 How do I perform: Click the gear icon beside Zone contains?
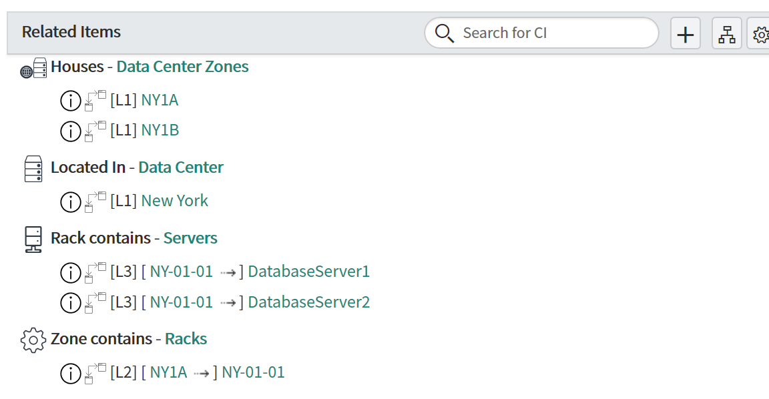point(33,340)
